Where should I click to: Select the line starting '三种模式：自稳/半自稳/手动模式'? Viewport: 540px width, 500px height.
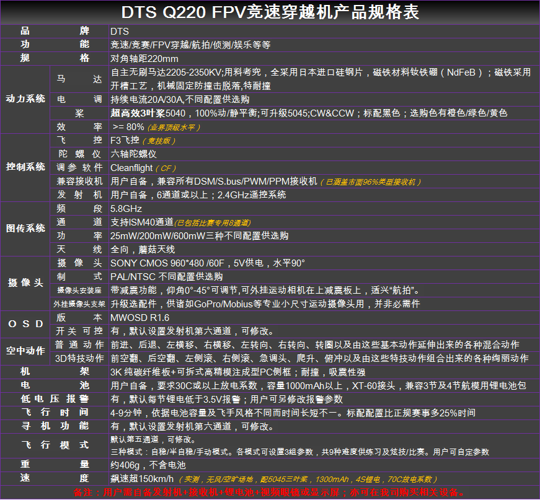click(299, 452)
